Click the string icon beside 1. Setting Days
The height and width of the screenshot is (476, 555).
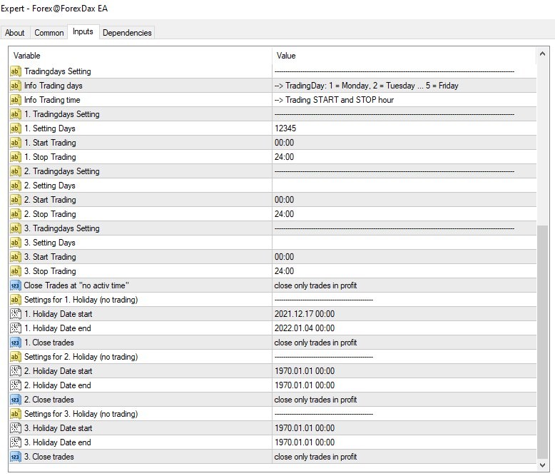tap(15, 128)
